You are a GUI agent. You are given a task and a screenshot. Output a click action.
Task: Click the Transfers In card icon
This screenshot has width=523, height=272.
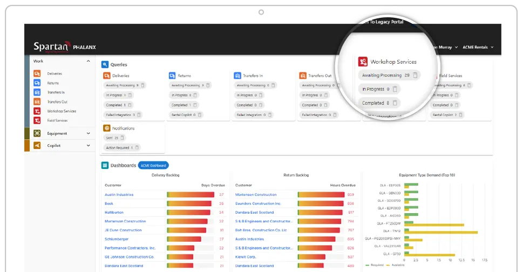tap(237, 76)
